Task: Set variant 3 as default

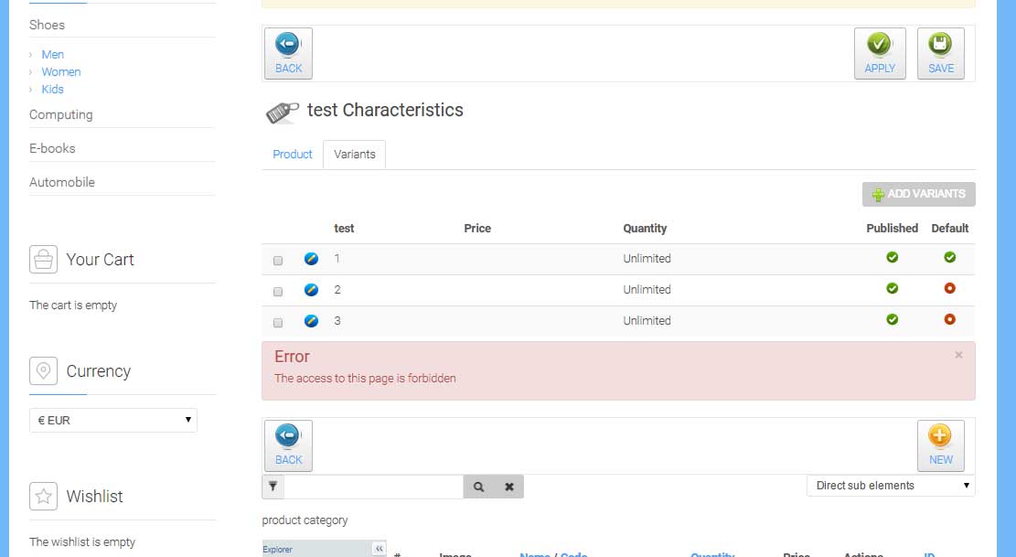Action: (x=949, y=319)
